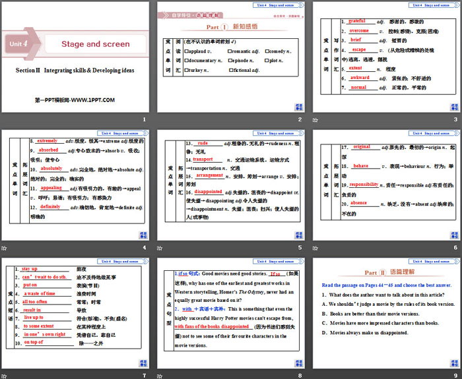
Task: Click the 1PPT.COM website link on slide 1
Action: 75,100
